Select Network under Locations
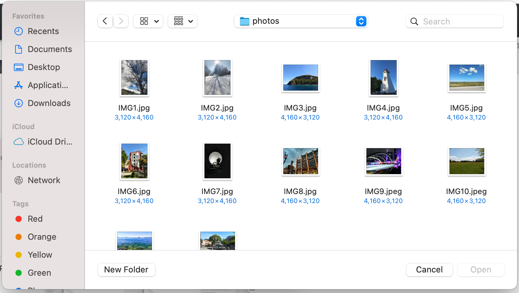The width and height of the screenshot is (519, 293). point(43,180)
